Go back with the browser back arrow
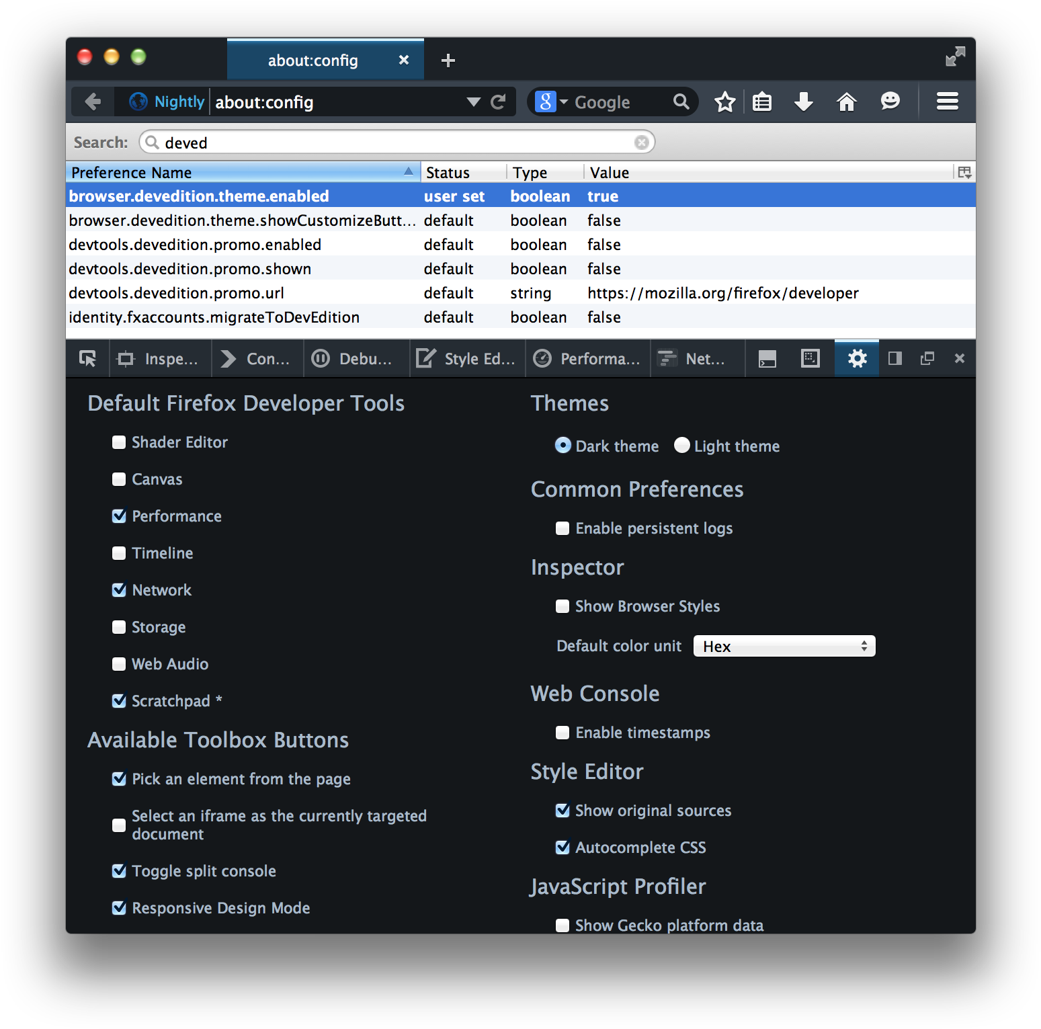The height and width of the screenshot is (1029, 1041). (x=93, y=102)
